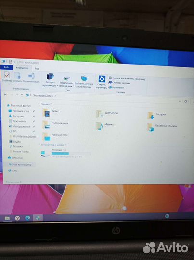Select Рабочий стол in navigation pane
Image resolution: width=194 pixels, height=260 pixels.
[19, 111]
